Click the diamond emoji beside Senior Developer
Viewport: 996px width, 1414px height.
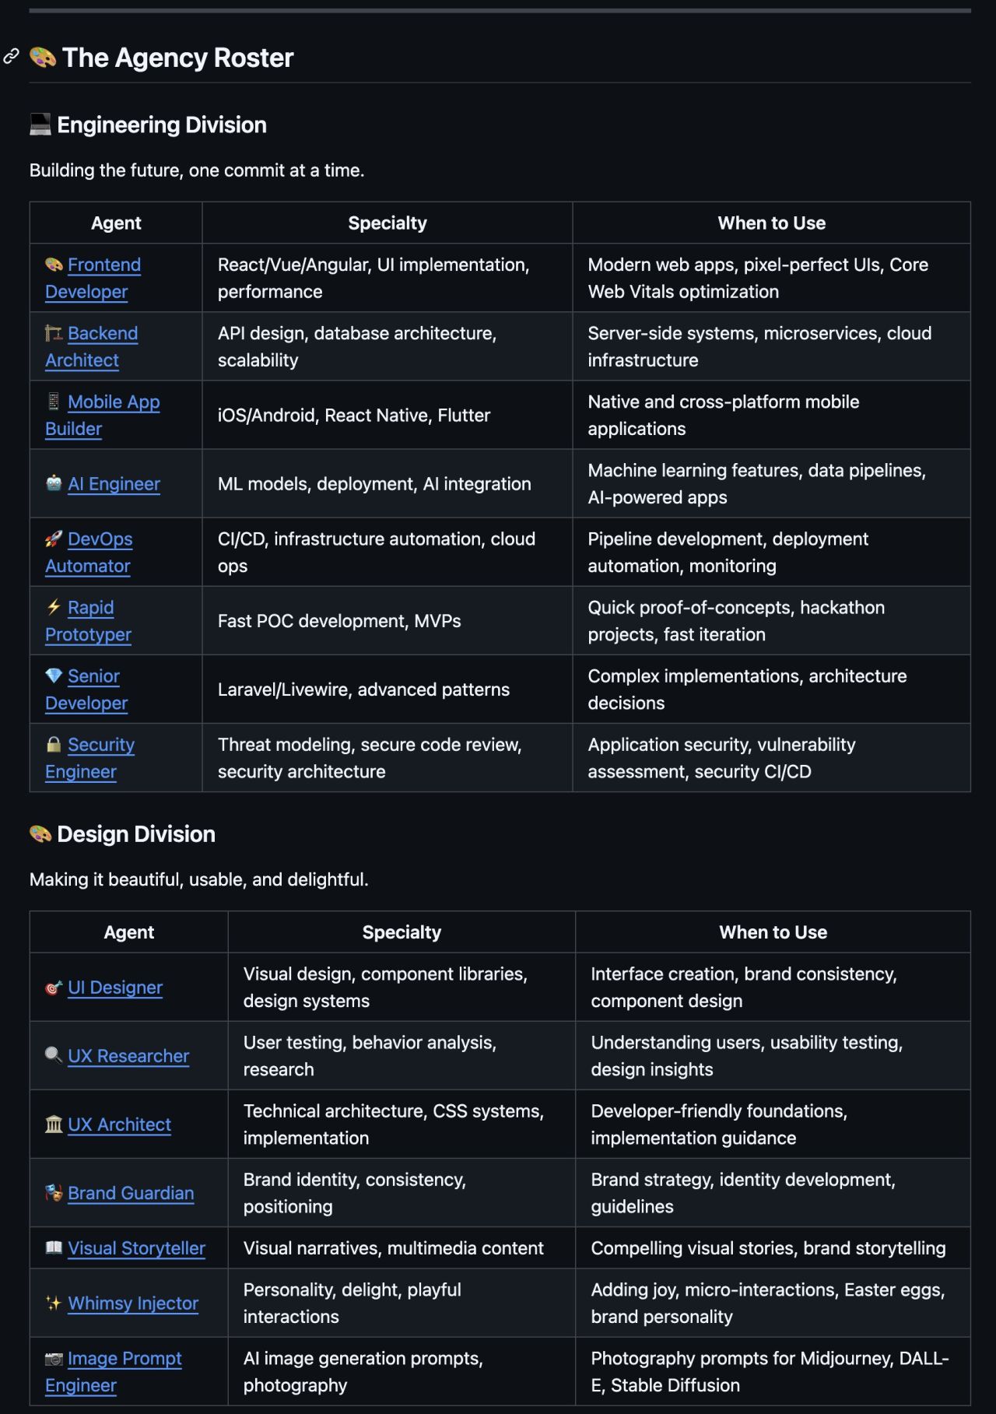pyautogui.click(x=54, y=675)
